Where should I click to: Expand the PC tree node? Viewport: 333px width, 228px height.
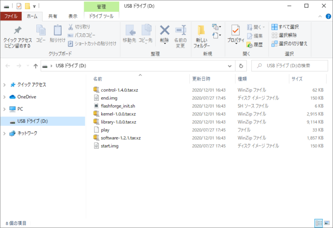[4, 109]
